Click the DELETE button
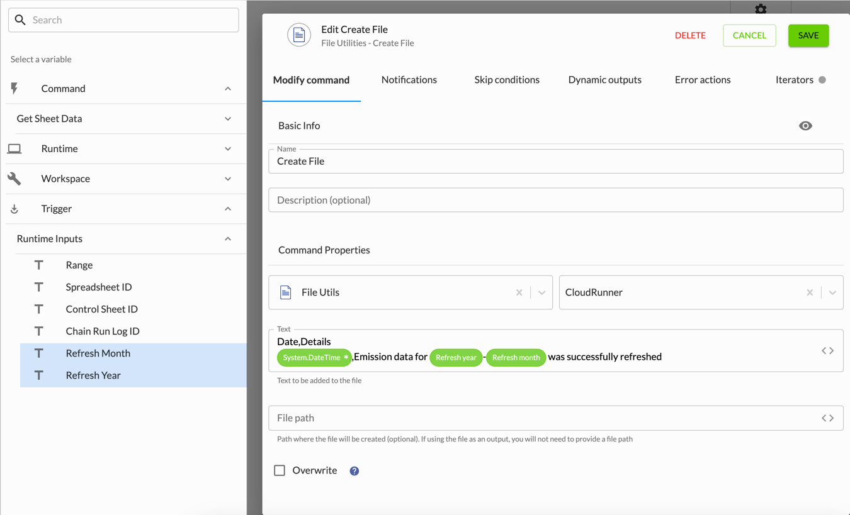 pyautogui.click(x=690, y=35)
